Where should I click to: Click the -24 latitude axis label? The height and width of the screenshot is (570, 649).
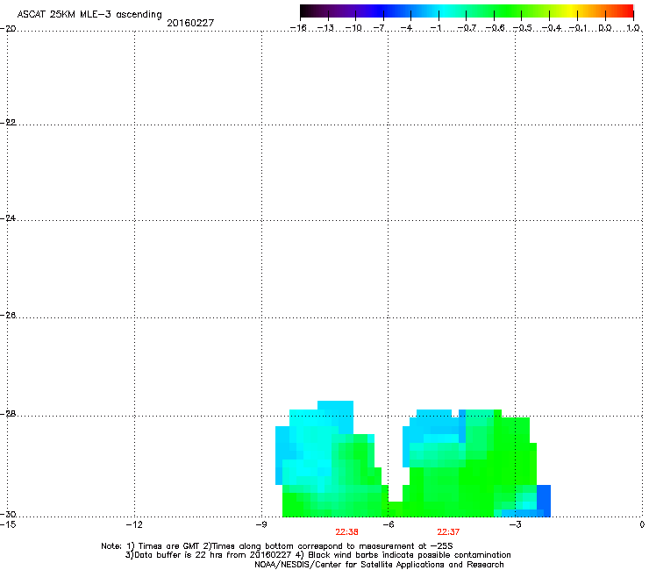(x=8, y=218)
